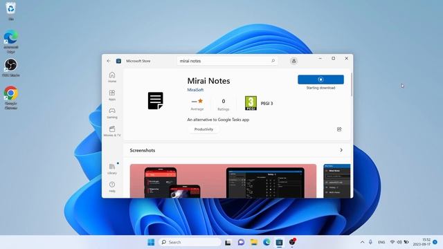Viewport: 443px width, 249px height.
Task: Go back using the Store back arrow
Action: [x=109, y=61]
